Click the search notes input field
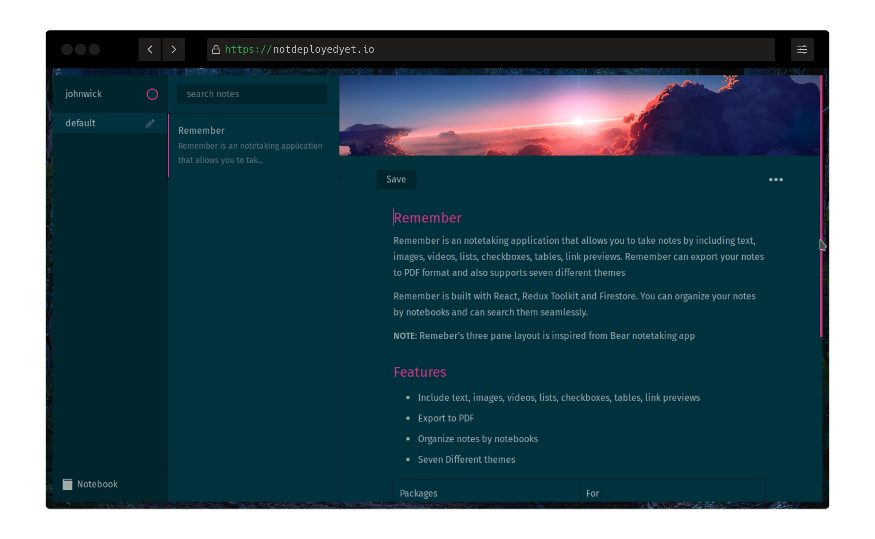The height and width of the screenshot is (539, 875). 252,94
